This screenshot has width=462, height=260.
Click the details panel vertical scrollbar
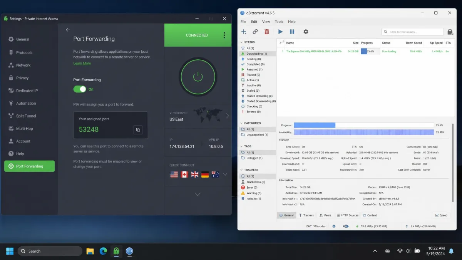(x=452, y=162)
